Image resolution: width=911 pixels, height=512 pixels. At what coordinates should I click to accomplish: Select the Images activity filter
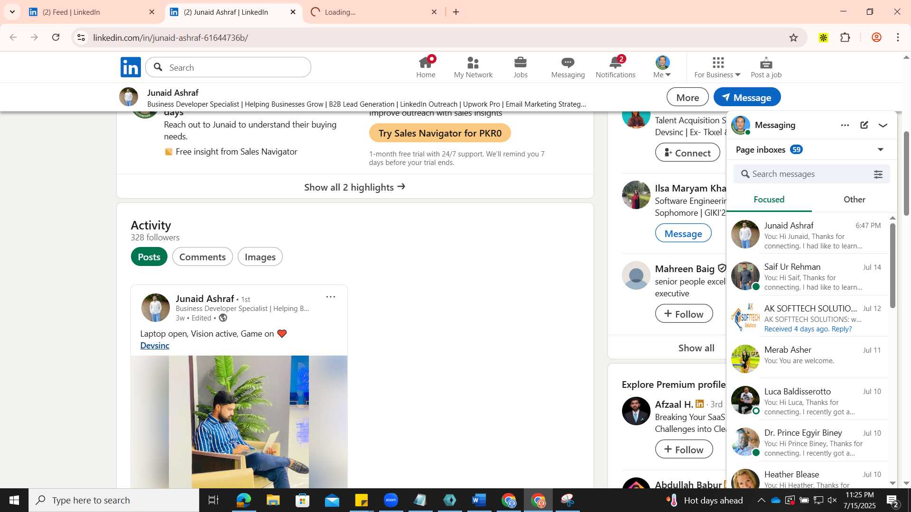pyautogui.click(x=260, y=257)
